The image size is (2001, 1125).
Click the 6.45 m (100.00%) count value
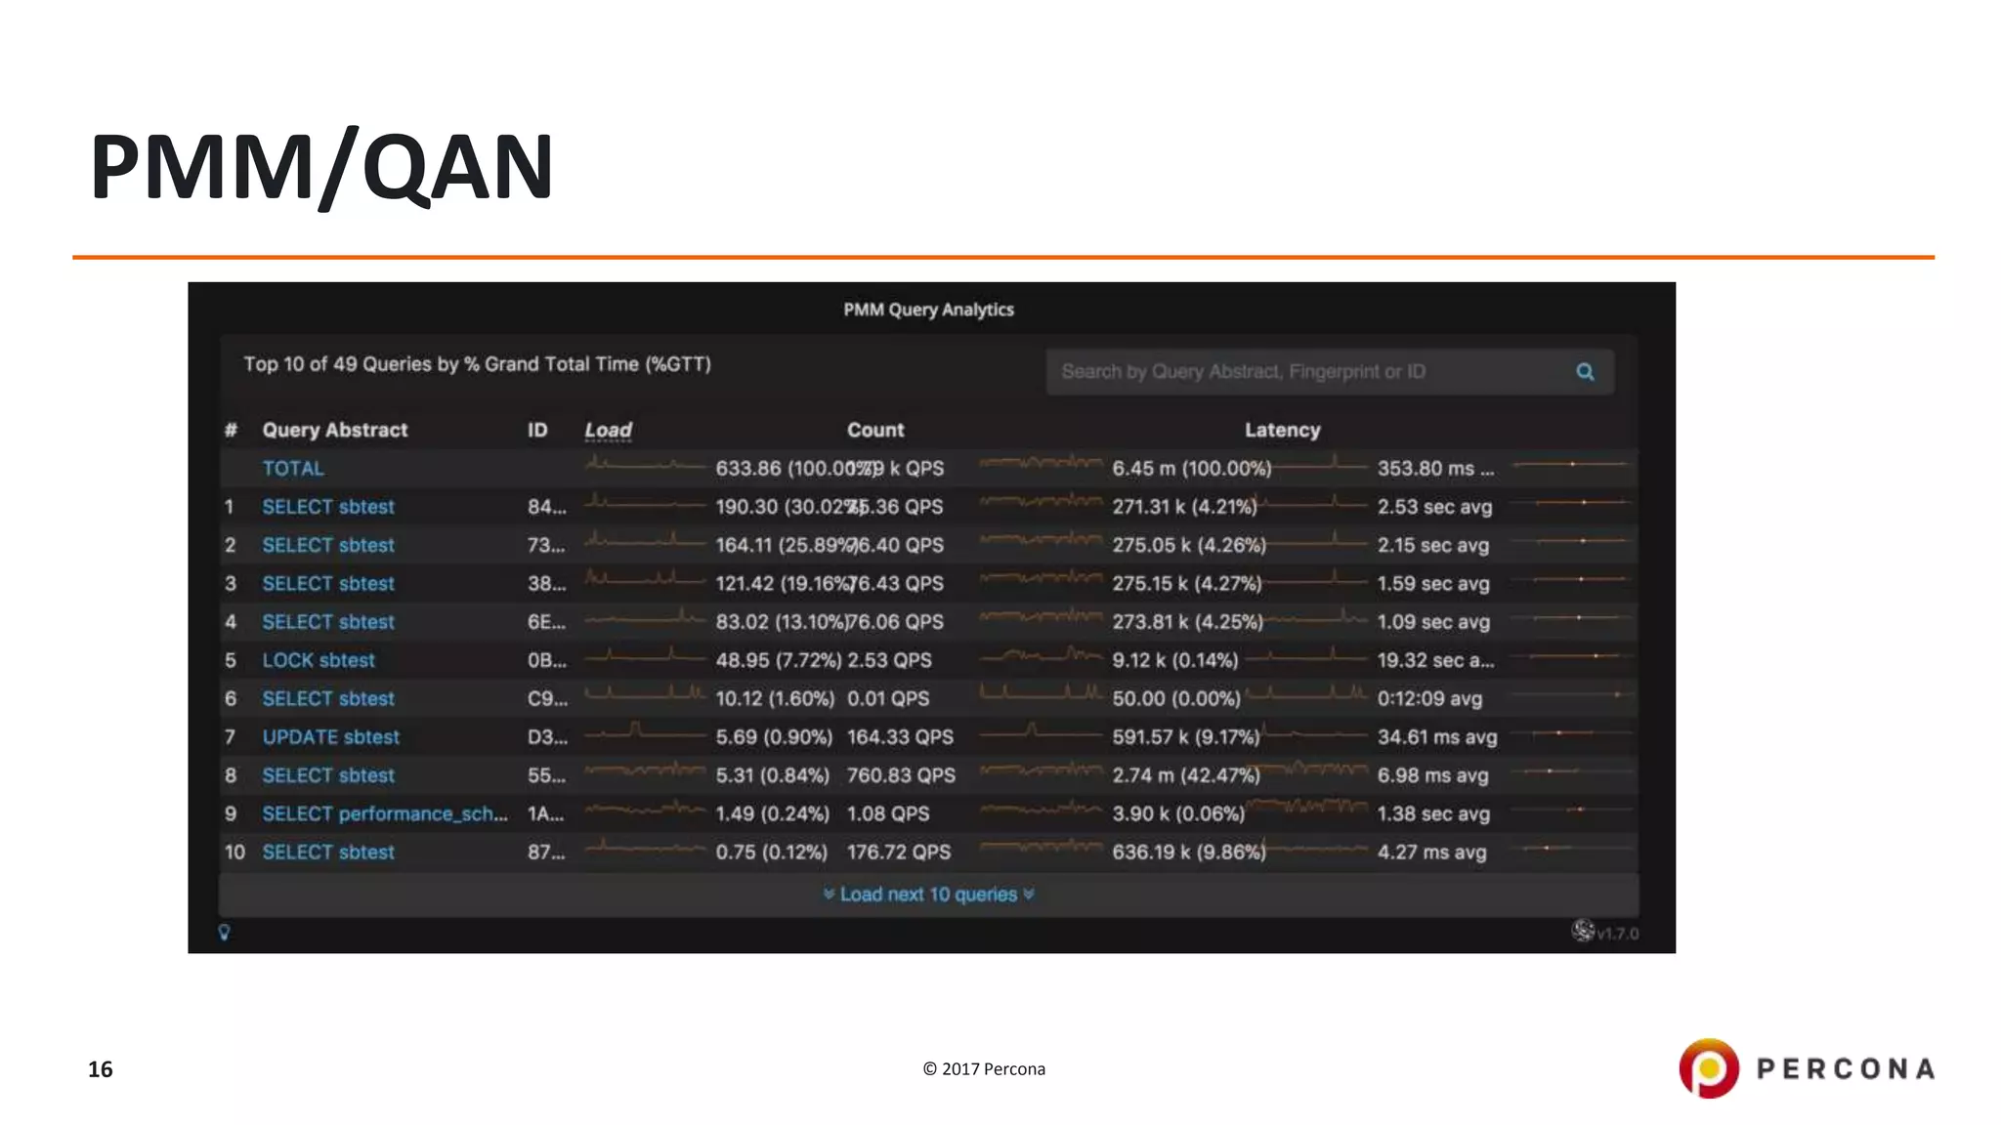[x=1192, y=469]
